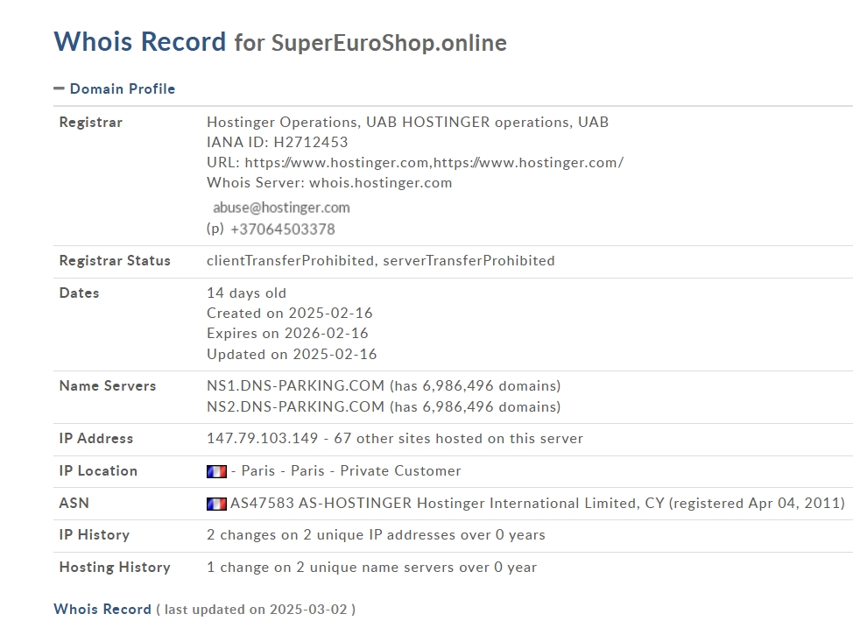Click 'Expires on 2026-02-16' date
Image resolution: width=853 pixels, height=621 pixels.
click(x=287, y=333)
